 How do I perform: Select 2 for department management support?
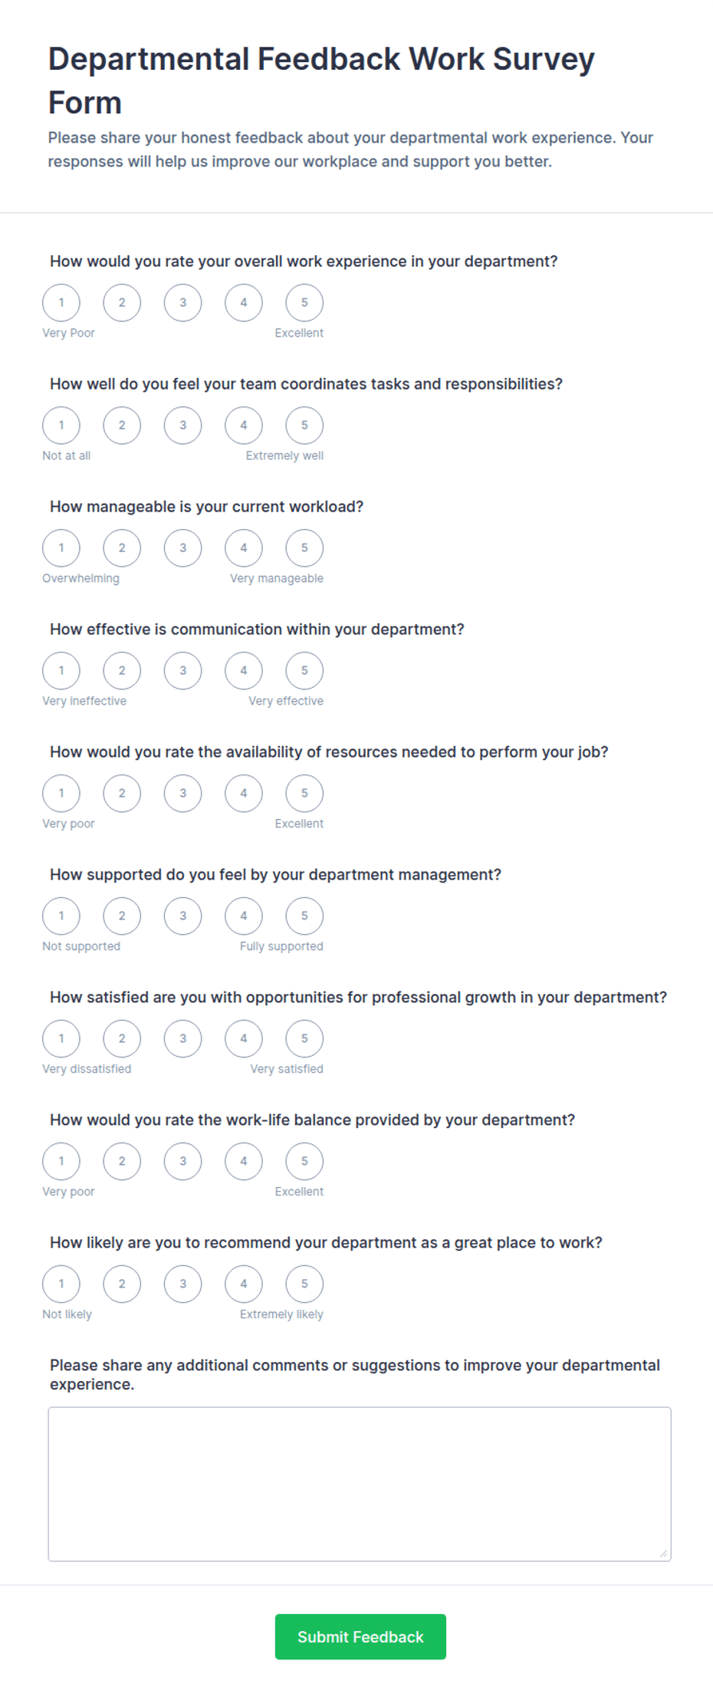[x=122, y=916]
